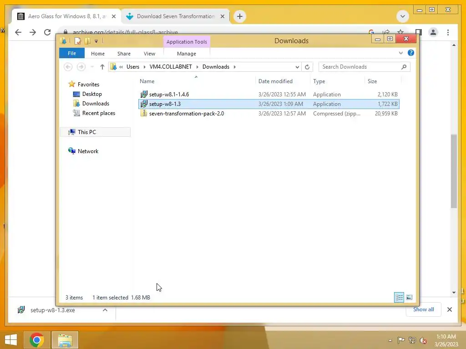Open the Windows Start button
The width and height of the screenshot is (466, 349).
tap(11, 340)
